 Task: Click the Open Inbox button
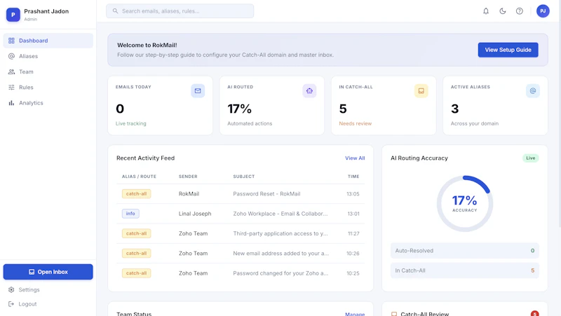coord(48,272)
